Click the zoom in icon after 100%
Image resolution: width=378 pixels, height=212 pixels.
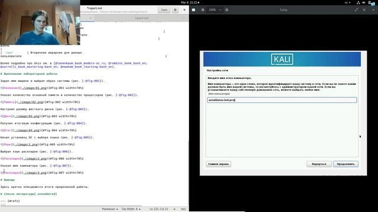pyautogui.click(x=227, y=10)
